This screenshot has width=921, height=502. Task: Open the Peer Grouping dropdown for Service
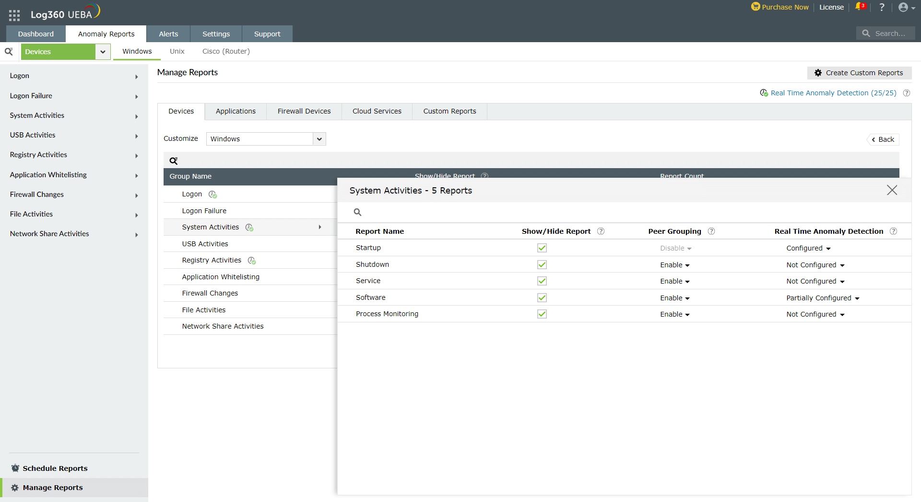click(x=674, y=281)
